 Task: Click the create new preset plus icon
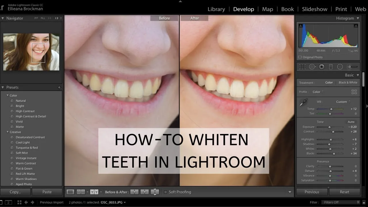pos(59,87)
